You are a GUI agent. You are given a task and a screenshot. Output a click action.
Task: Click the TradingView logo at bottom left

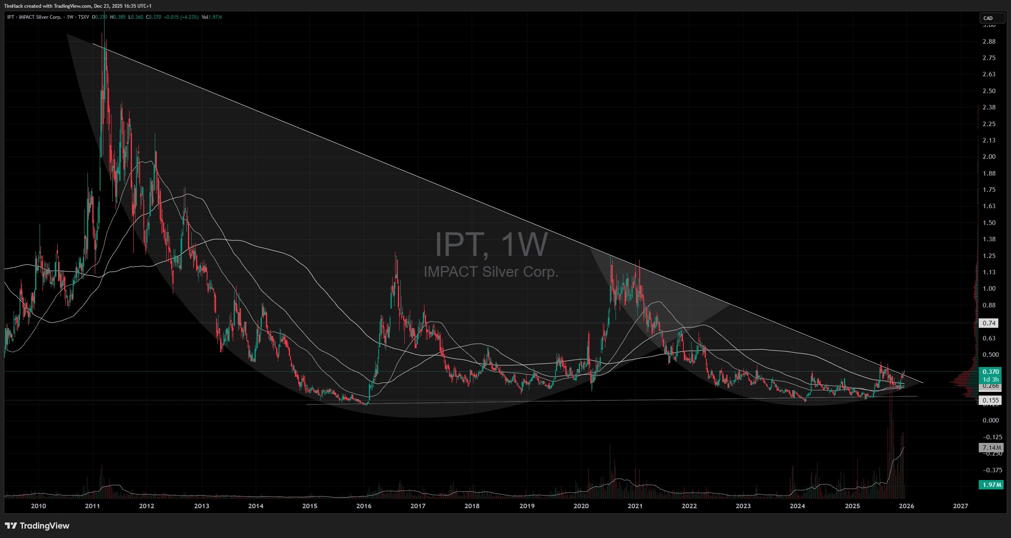(x=37, y=526)
